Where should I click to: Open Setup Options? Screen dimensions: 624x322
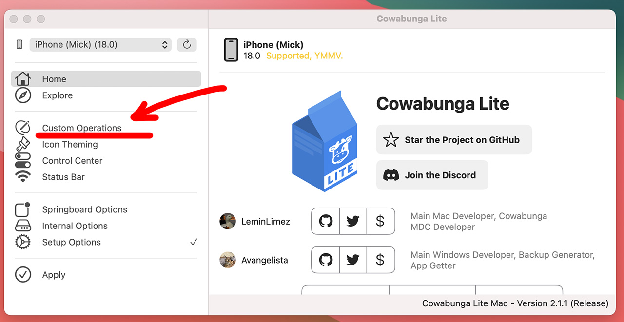[71, 242]
